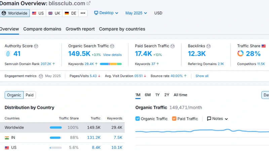
Task: Open IN keywords value 7.5K
Action: tap(118, 138)
